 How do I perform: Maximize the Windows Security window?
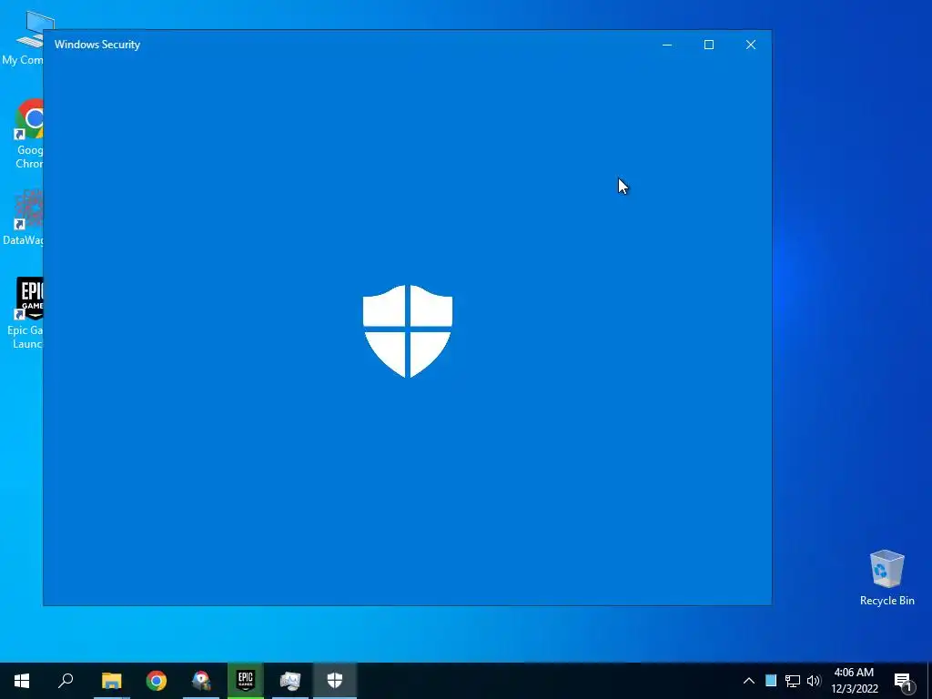click(x=708, y=45)
